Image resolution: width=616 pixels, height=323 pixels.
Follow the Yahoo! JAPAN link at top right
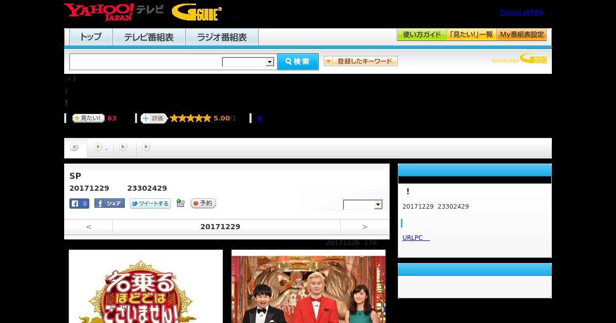click(x=521, y=12)
